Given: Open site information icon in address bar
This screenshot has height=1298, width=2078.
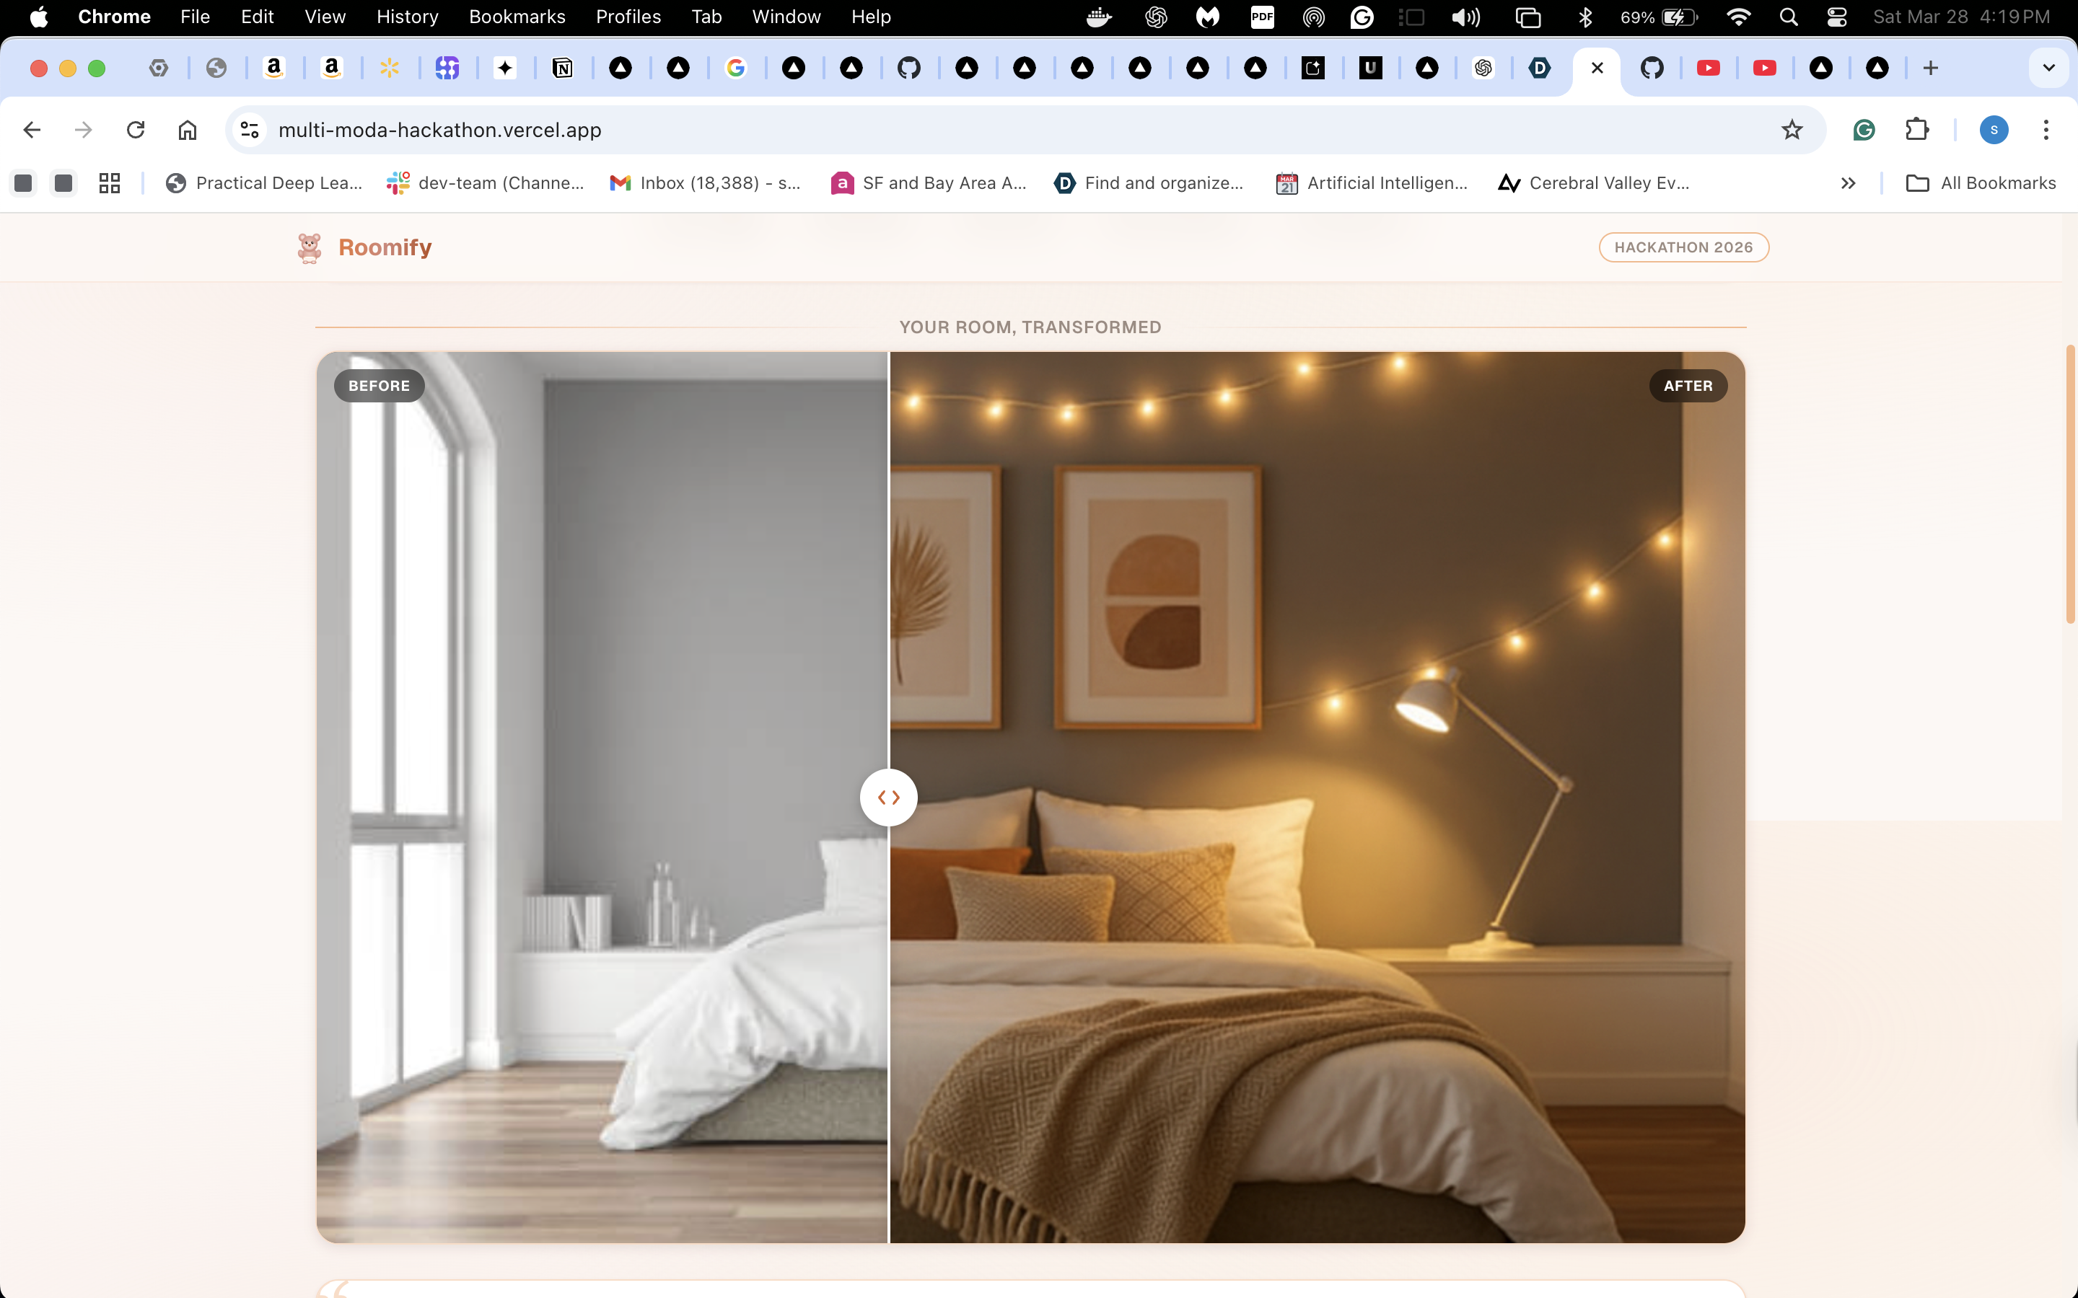Looking at the screenshot, I should [250, 130].
